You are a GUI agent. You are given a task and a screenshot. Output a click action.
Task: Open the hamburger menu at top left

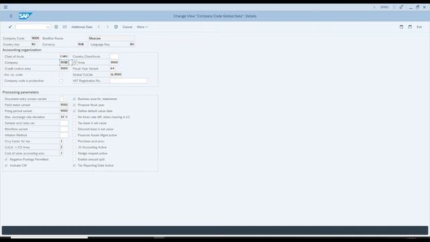[x=5, y=7]
